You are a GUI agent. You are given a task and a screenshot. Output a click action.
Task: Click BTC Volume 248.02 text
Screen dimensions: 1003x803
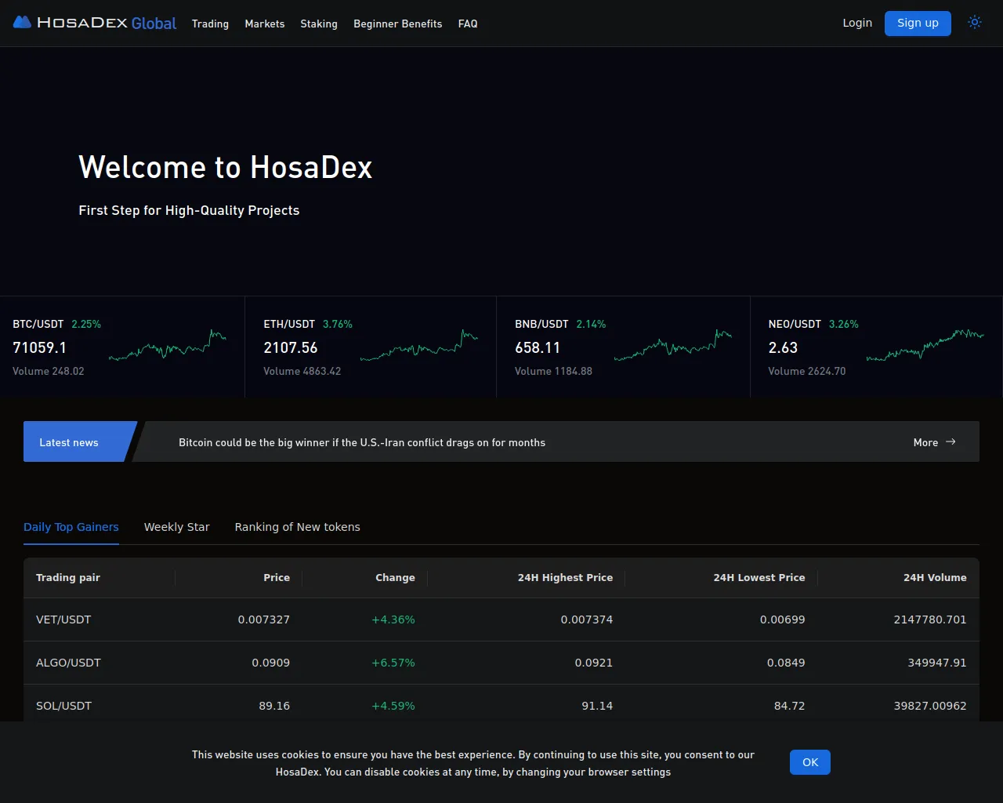(49, 371)
